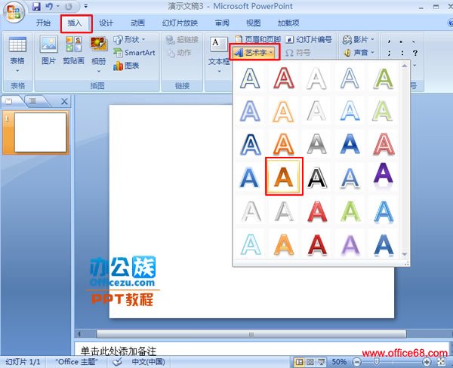Select the metallic gray WordArt in third row
Viewport: 453px width, 368px height.
coord(317,143)
